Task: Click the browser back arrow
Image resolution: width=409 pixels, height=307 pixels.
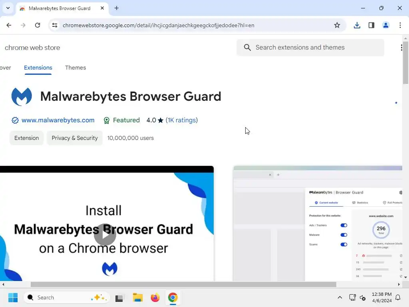Action: pyautogui.click(x=9, y=25)
